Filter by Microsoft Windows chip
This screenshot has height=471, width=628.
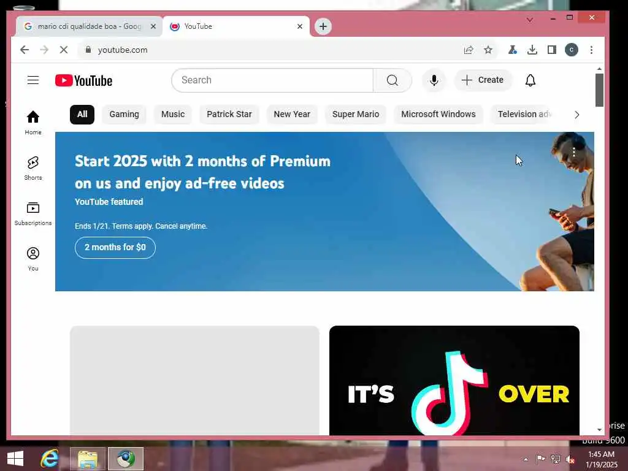click(438, 114)
